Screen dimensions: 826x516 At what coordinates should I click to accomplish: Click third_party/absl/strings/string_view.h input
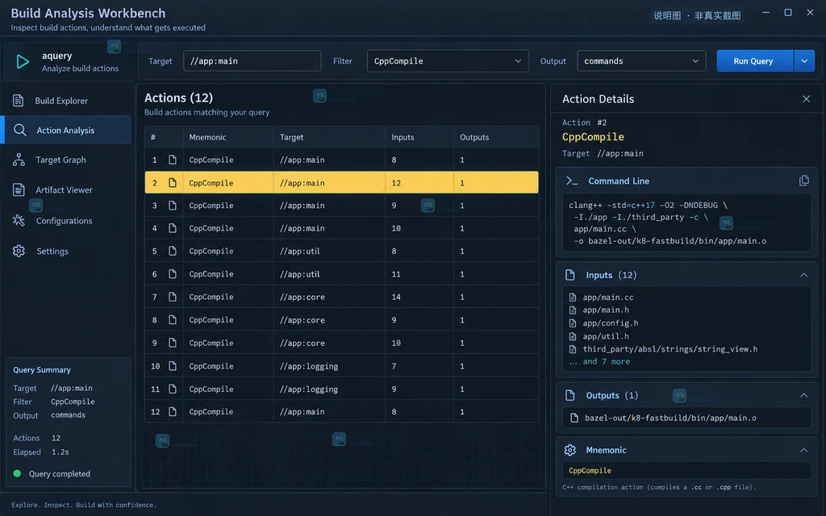[x=670, y=349]
